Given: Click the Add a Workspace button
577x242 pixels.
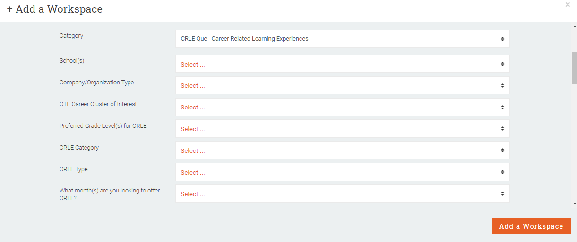Looking at the screenshot, I should pyautogui.click(x=531, y=226).
